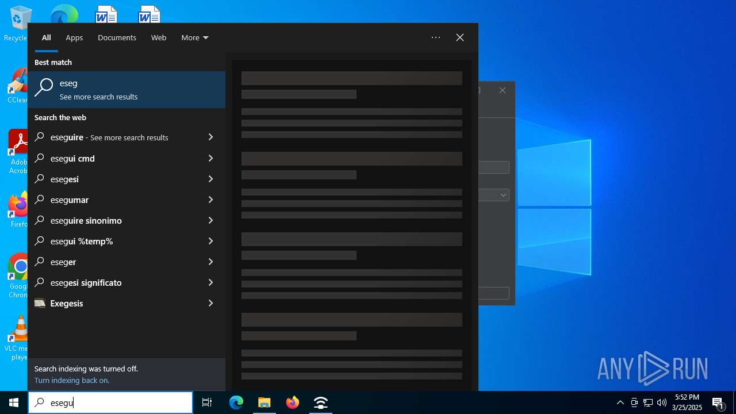Click the taskbar search box
Screen dimensions: 736x414
(110, 402)
